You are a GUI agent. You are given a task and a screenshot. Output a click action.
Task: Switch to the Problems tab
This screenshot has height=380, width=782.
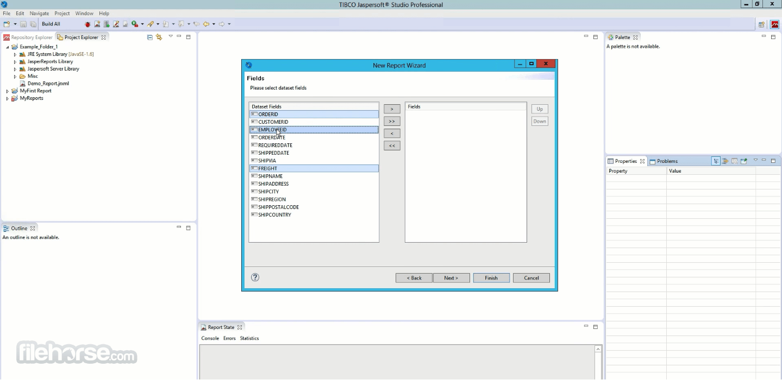[x=664, y=161]
